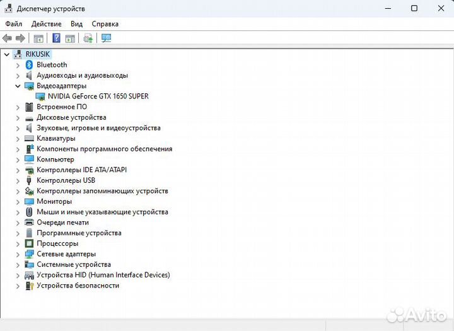454x331 pixels.
Task: Collapse the Видеоадаптеры category
Action: point(18,86)
